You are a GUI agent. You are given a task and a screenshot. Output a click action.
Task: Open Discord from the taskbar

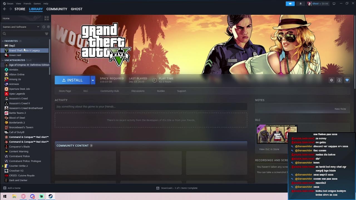click(x=32, y=196)
